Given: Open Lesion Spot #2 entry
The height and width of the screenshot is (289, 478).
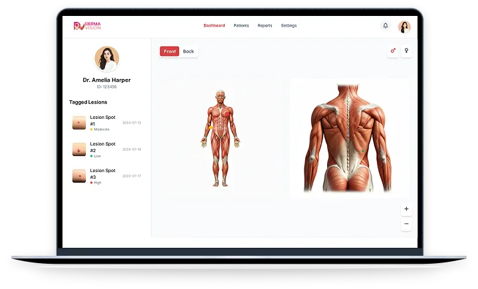Looking at the screenshot, I should click(x=106, y=149).
